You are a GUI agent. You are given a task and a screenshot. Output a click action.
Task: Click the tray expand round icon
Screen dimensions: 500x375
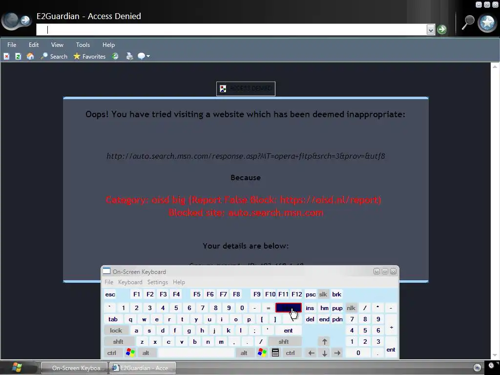(478, 368)
